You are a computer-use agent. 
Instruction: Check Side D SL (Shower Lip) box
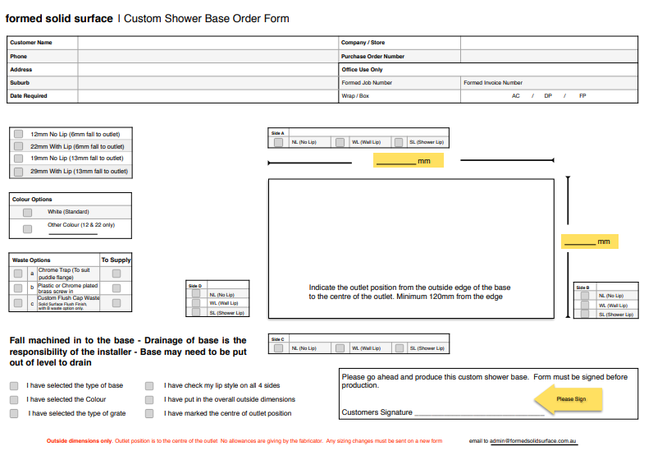pyautogui.click(x=196, y=312)
